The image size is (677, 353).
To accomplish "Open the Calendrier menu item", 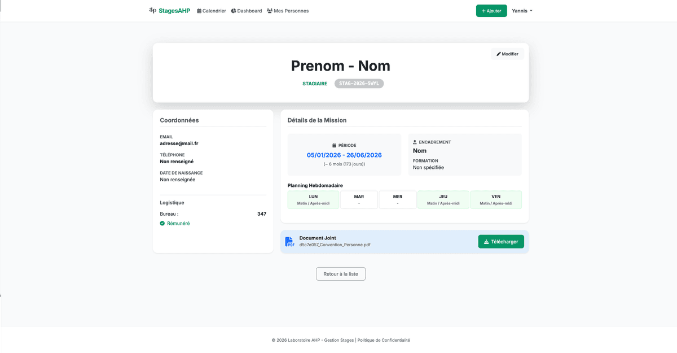I will tap(214, 11).
